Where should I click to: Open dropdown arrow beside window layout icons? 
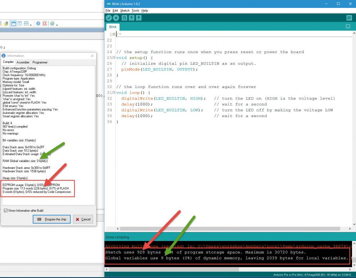click(x=31, y=25)
